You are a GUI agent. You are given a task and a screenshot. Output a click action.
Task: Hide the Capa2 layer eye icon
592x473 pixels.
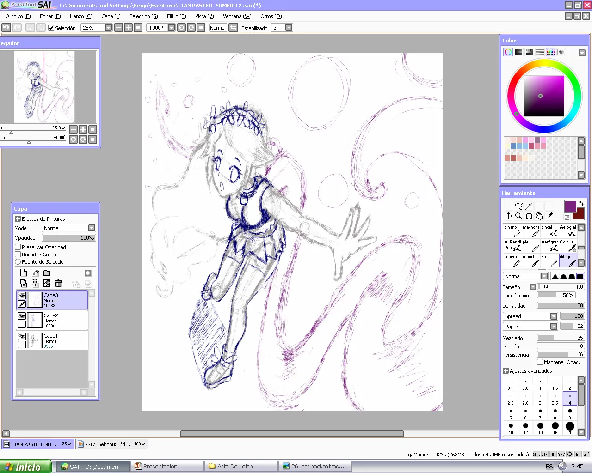(22, 316)
